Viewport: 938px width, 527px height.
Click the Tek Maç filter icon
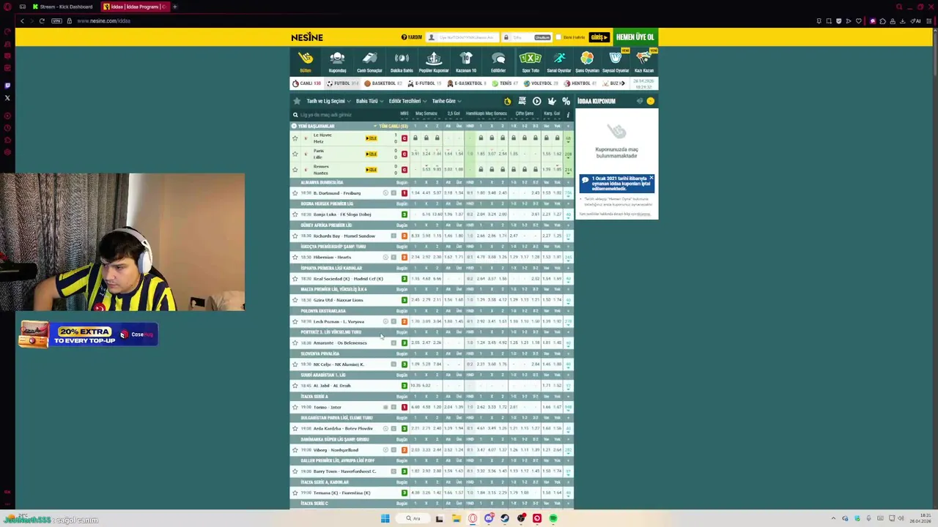[522, 101]
